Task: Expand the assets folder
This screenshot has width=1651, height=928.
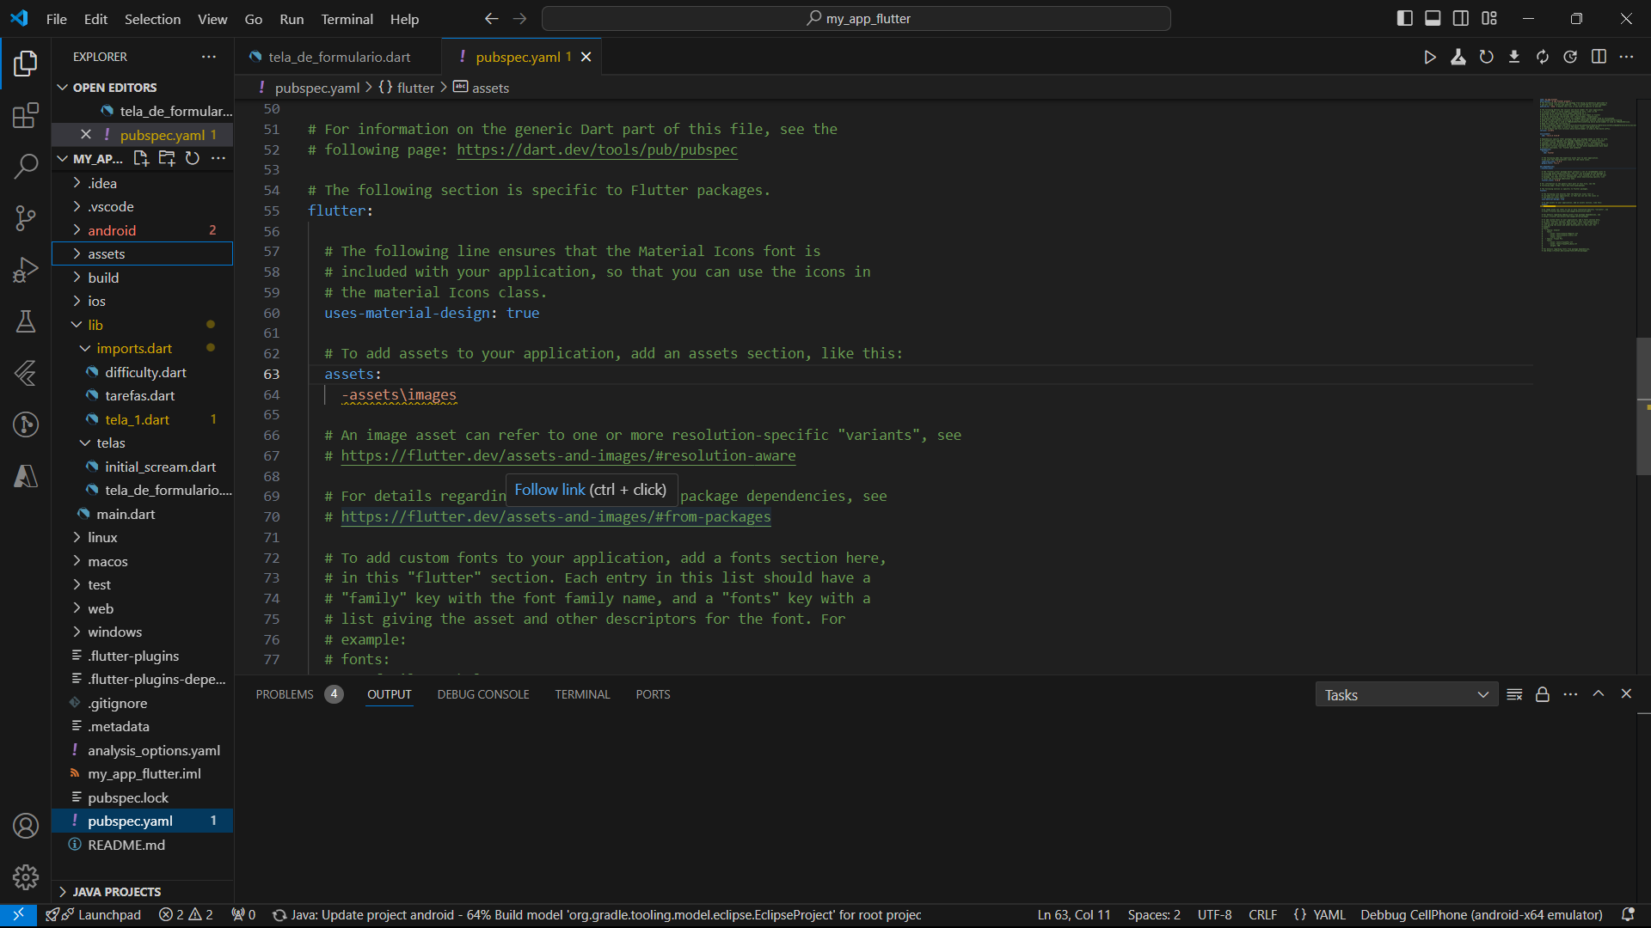Action: click(x=143, y=254)
